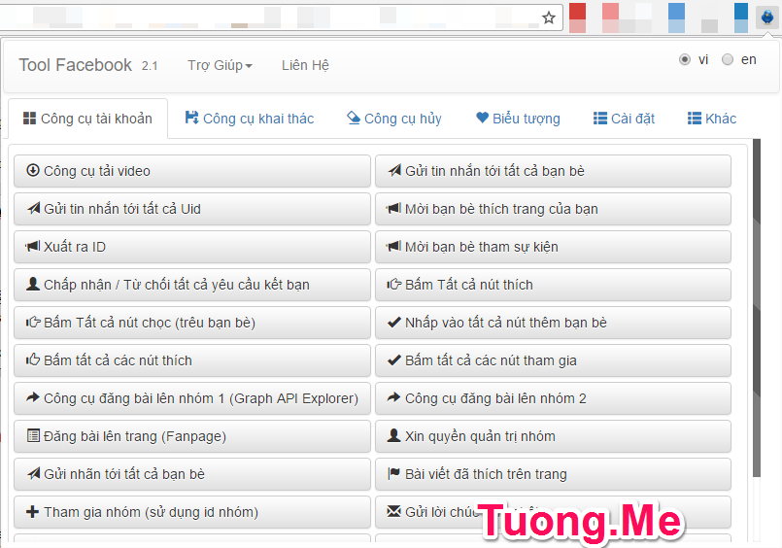Click share arrow icon on Công cụ đăng bài lên nhóm 1
Screen dimensions: 782x548
33,397
